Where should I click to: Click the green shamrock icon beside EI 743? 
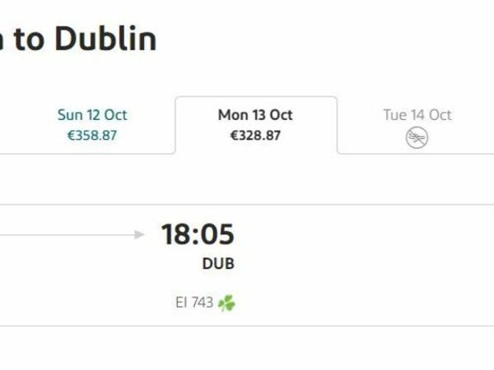[x=226, y=303]
